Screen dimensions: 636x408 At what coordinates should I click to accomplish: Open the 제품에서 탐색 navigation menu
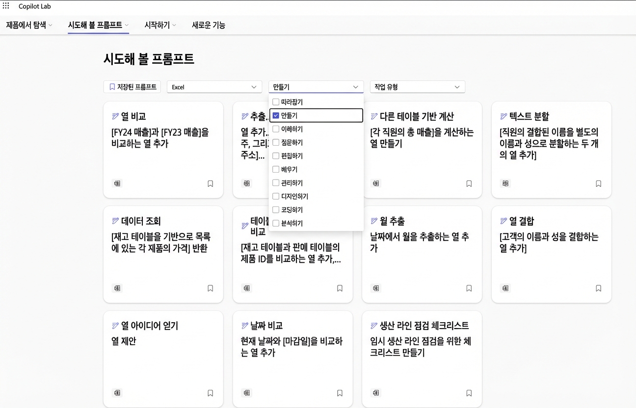(29, 25)
